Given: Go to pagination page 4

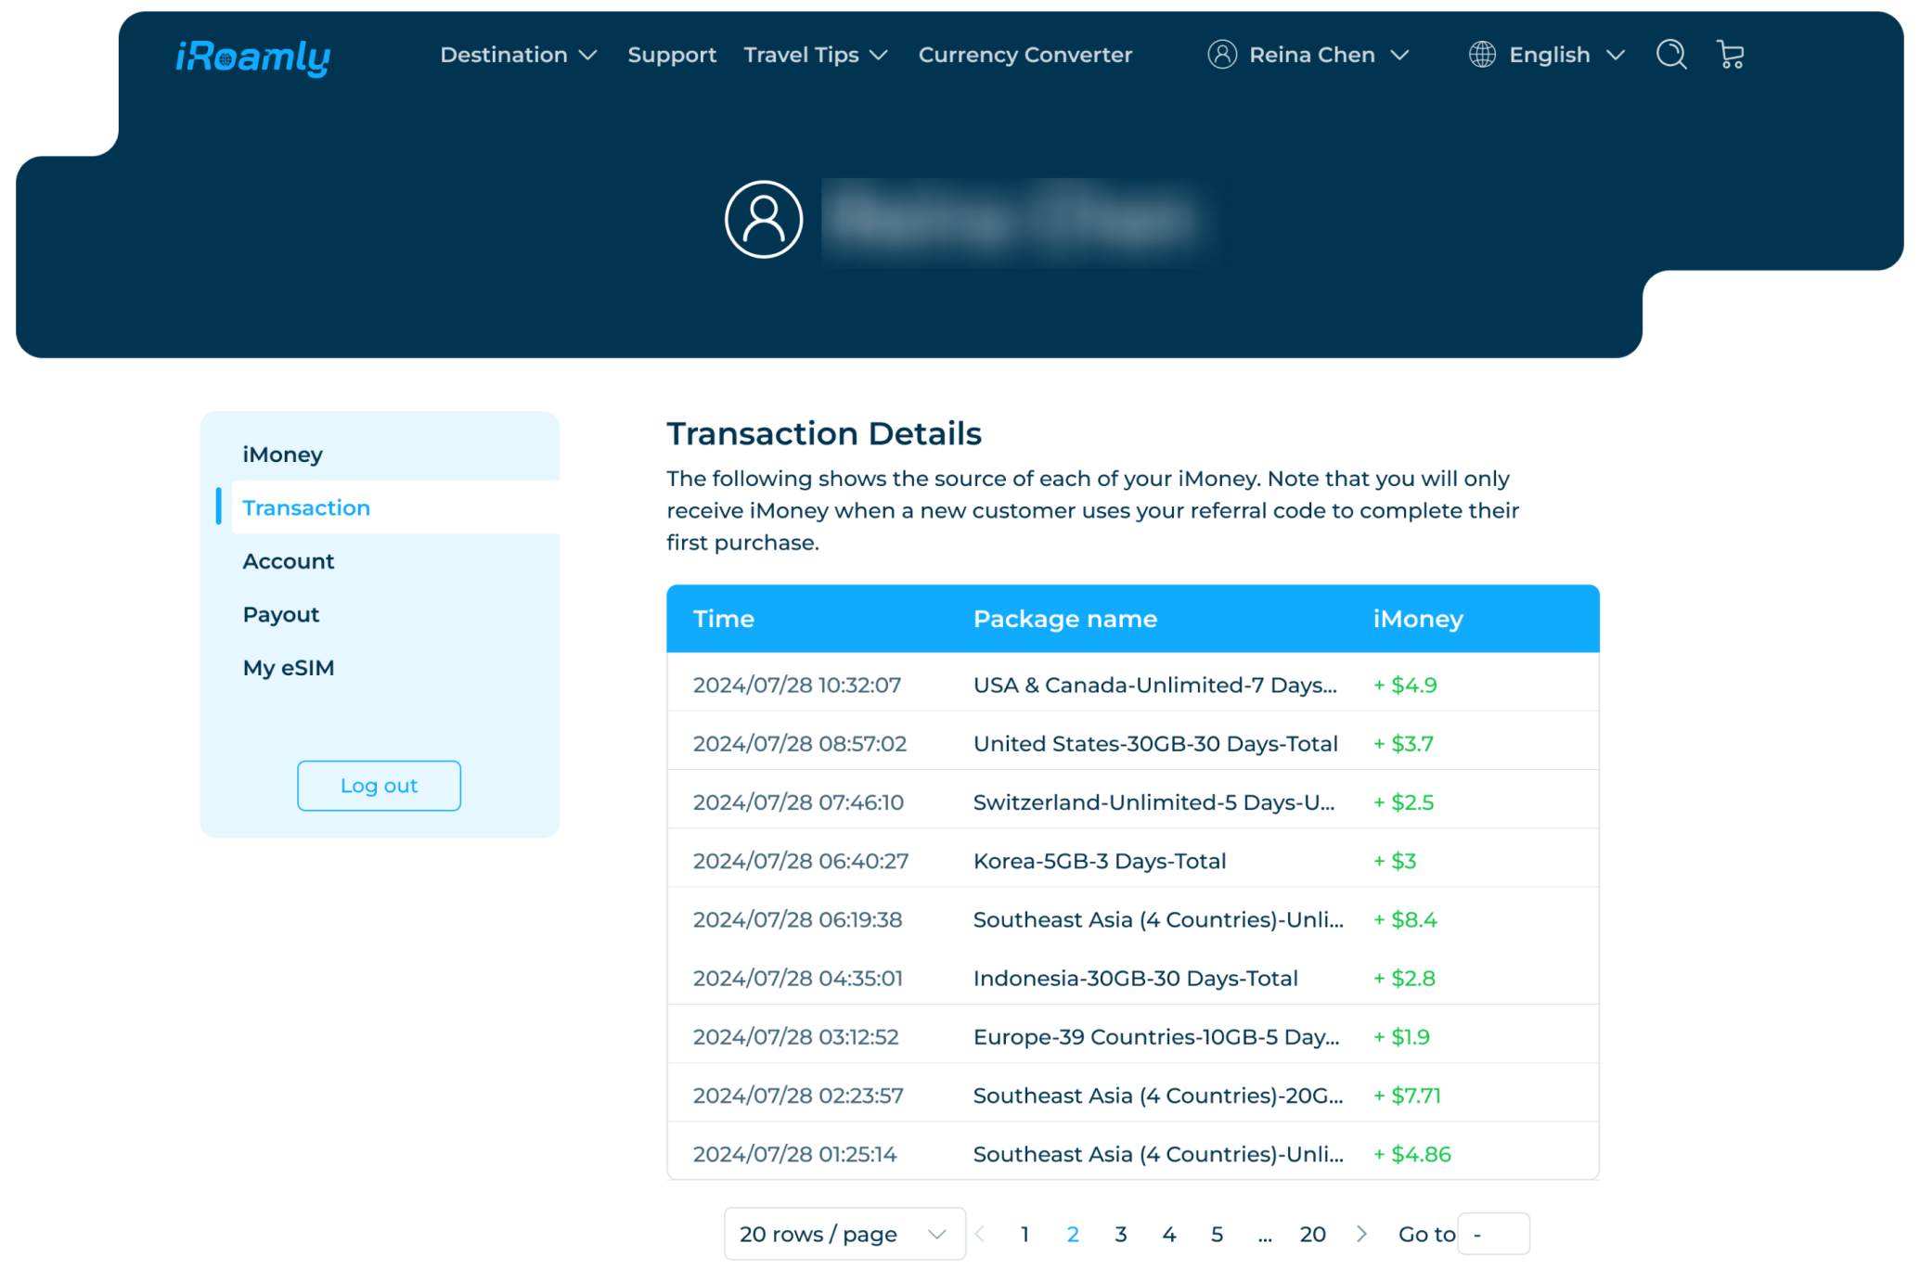Looking at the screenshot, I should tap(1169, 1234).
